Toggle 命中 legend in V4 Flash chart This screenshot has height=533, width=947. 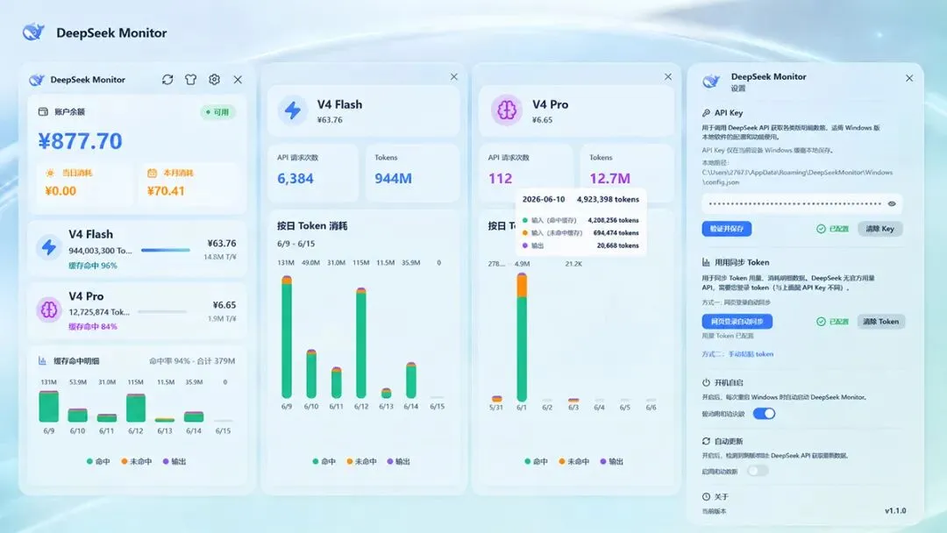(324, 461)
